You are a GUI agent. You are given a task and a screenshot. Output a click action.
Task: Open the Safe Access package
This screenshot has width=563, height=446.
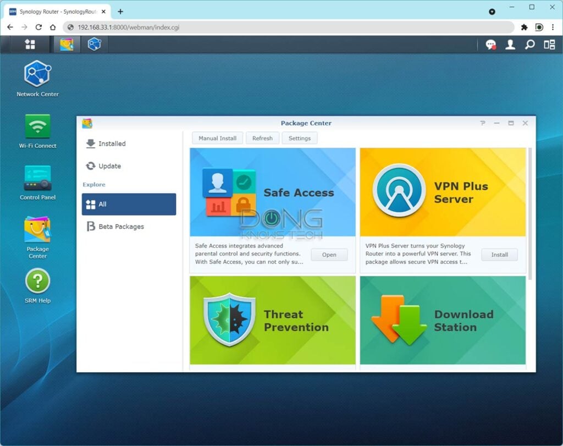(329, 255)
